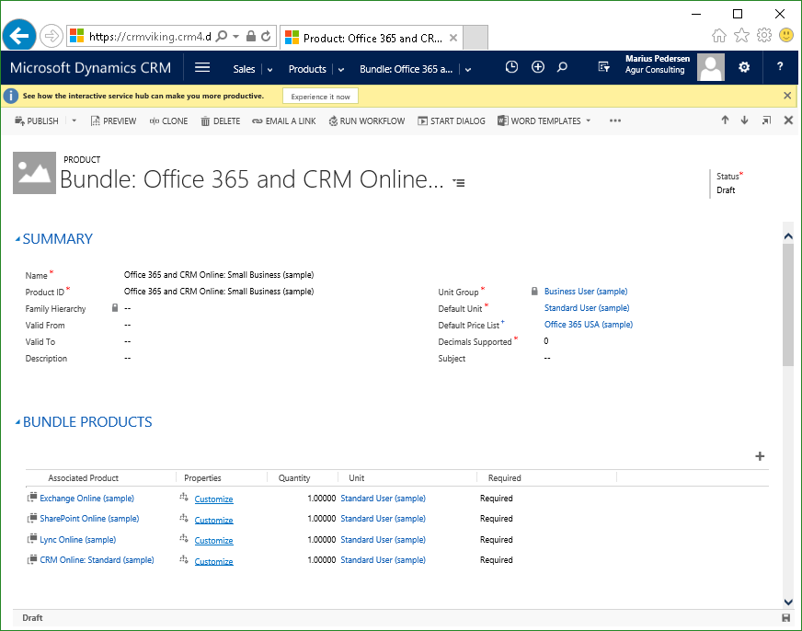This screenshot has width=802, height=631.
Task: Email a link to this record
Action: click(284, 121)
